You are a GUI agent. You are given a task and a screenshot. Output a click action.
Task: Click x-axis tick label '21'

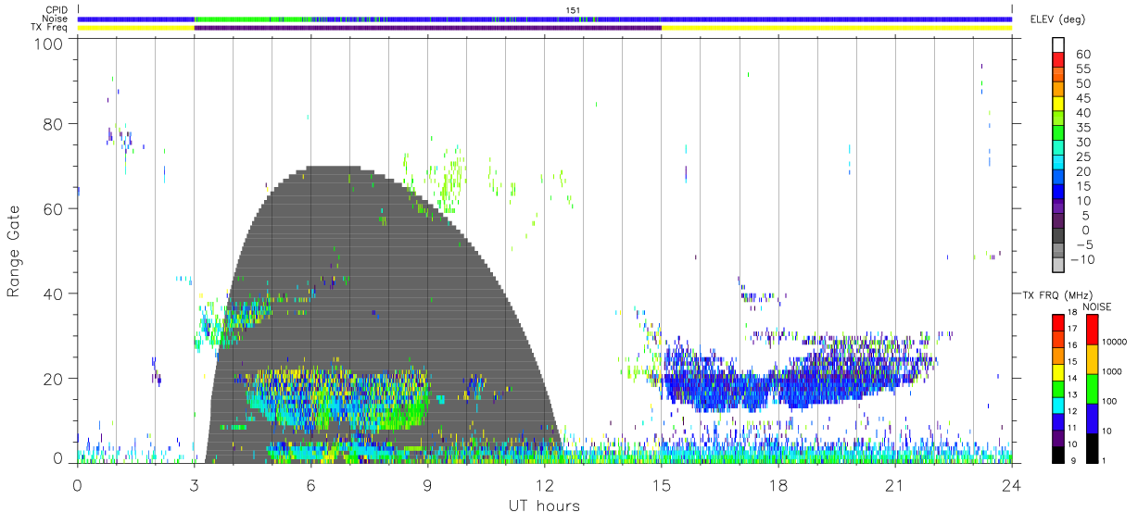click(895, 485)
